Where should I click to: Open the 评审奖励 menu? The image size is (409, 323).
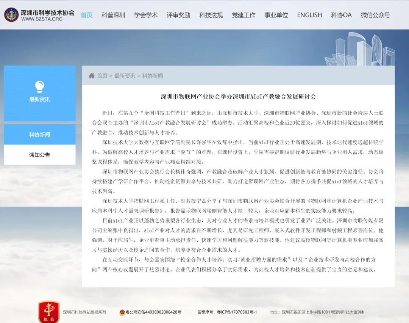click(178, 15)
